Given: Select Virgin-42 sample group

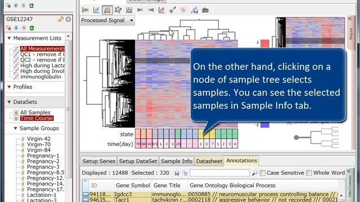Looking at the screenshot, I should 39,139.
